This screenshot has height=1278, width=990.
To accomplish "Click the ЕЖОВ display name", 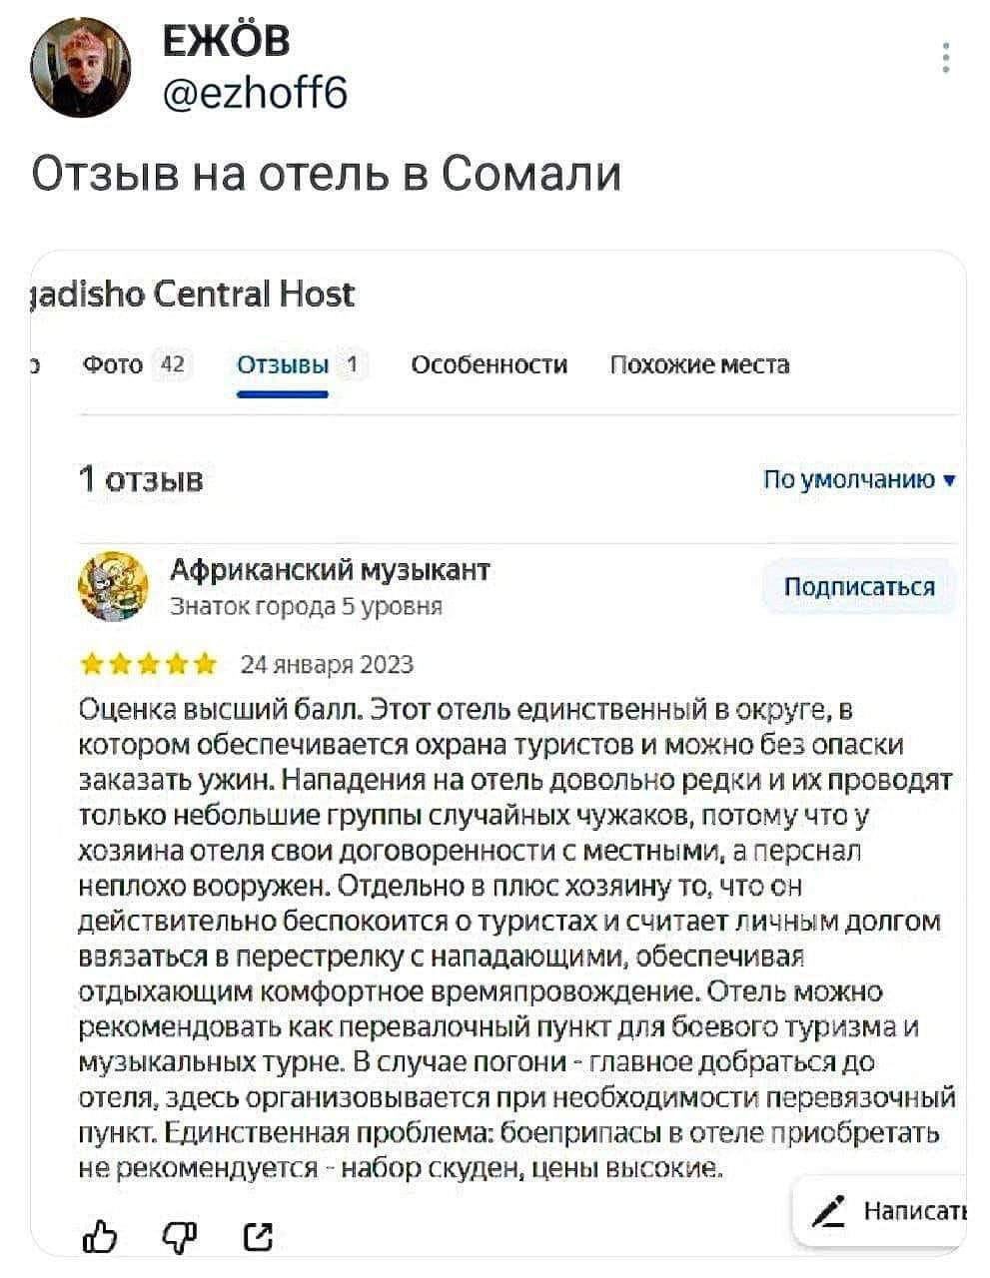I will (226, 42).
